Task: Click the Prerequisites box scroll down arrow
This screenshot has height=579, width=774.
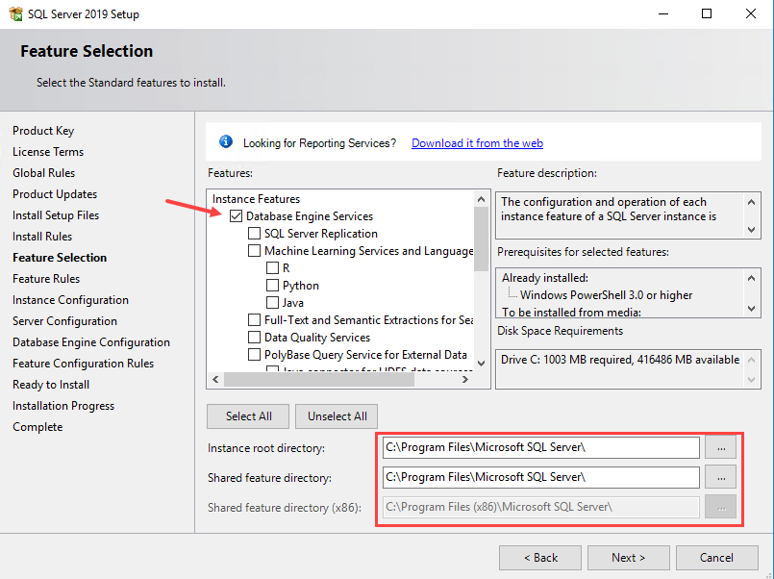Action: tap(751, 309)
